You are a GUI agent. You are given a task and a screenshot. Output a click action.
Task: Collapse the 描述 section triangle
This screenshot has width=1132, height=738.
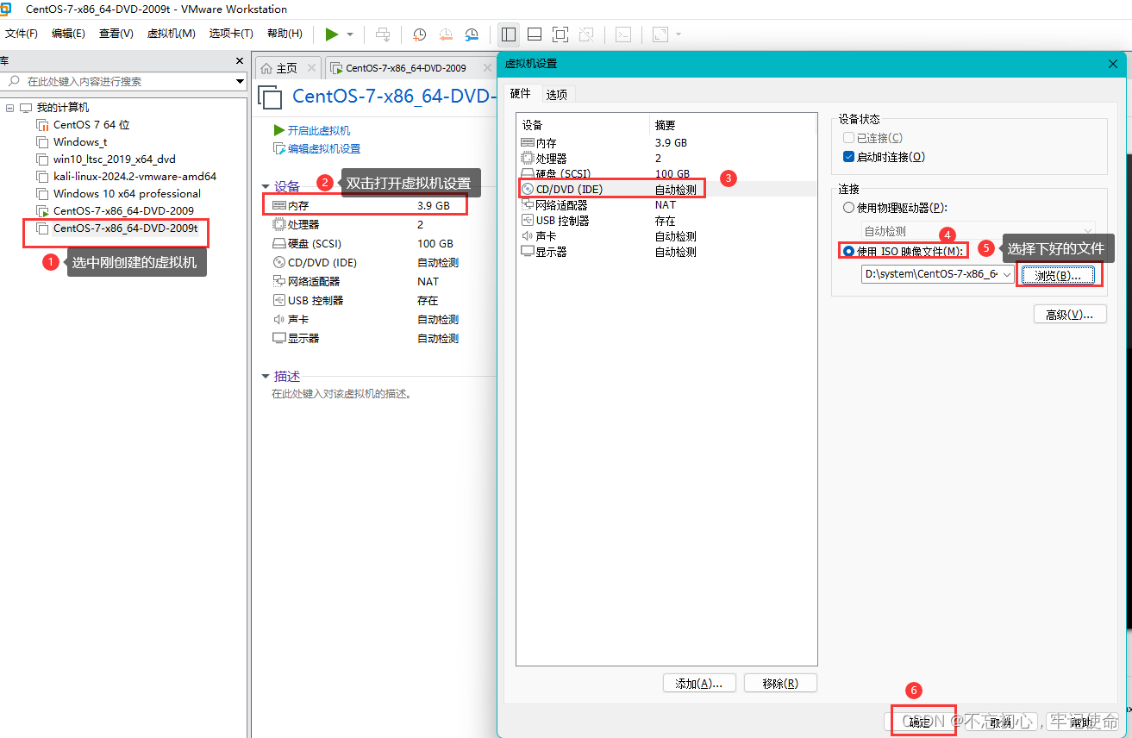click(x=266, y=376)
